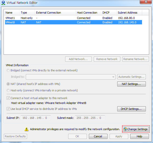This screenshot has width=153, height=143.
Task: Click the Subnet mask input field
Action: pyautogui.click(x=90, y=118)
